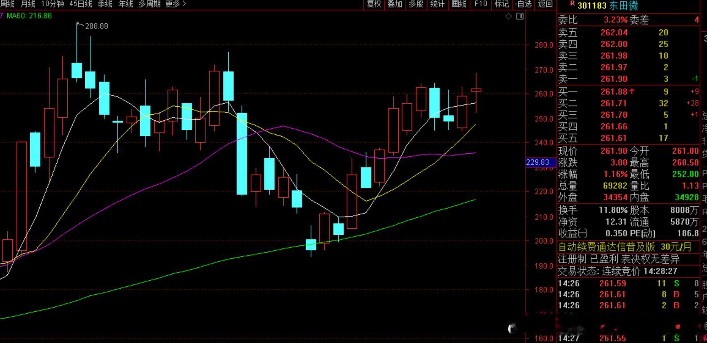Click the 叠加 overlay button
This screenshot has width=707, height=343.
click(x=395, y=4)
